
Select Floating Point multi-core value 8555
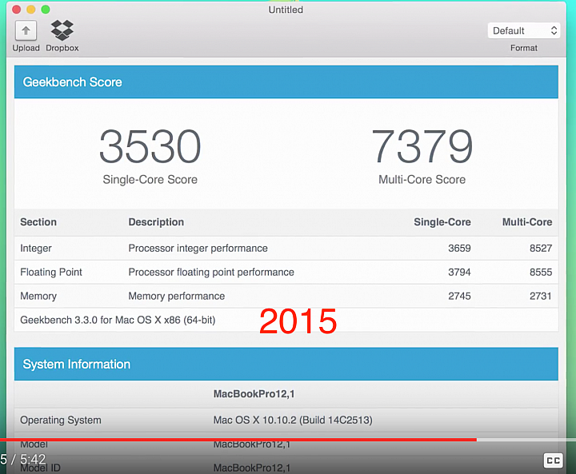[x=541, y=272]
